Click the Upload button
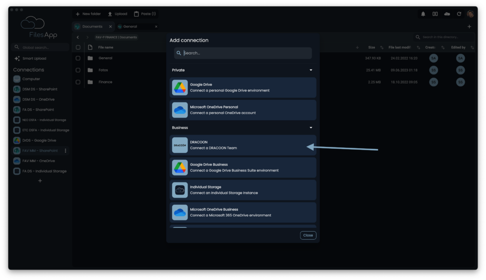 click(x=118, y=14)
